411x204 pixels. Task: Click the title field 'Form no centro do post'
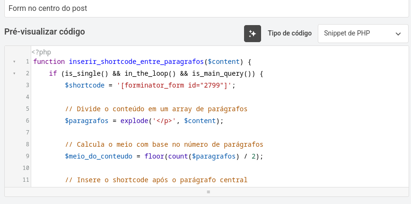coord(207,9)
